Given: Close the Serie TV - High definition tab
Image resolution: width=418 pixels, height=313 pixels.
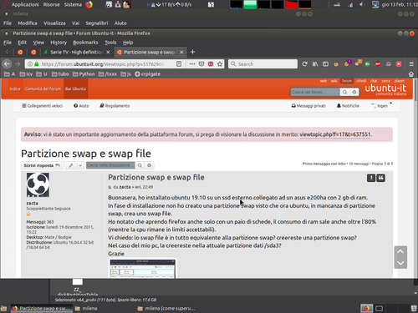Looking at the screenshot, I should pos(108,52).
